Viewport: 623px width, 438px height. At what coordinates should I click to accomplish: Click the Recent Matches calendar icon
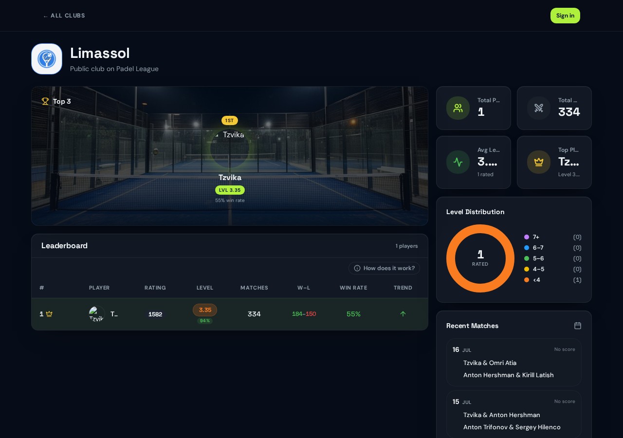(x=578, y=326)
